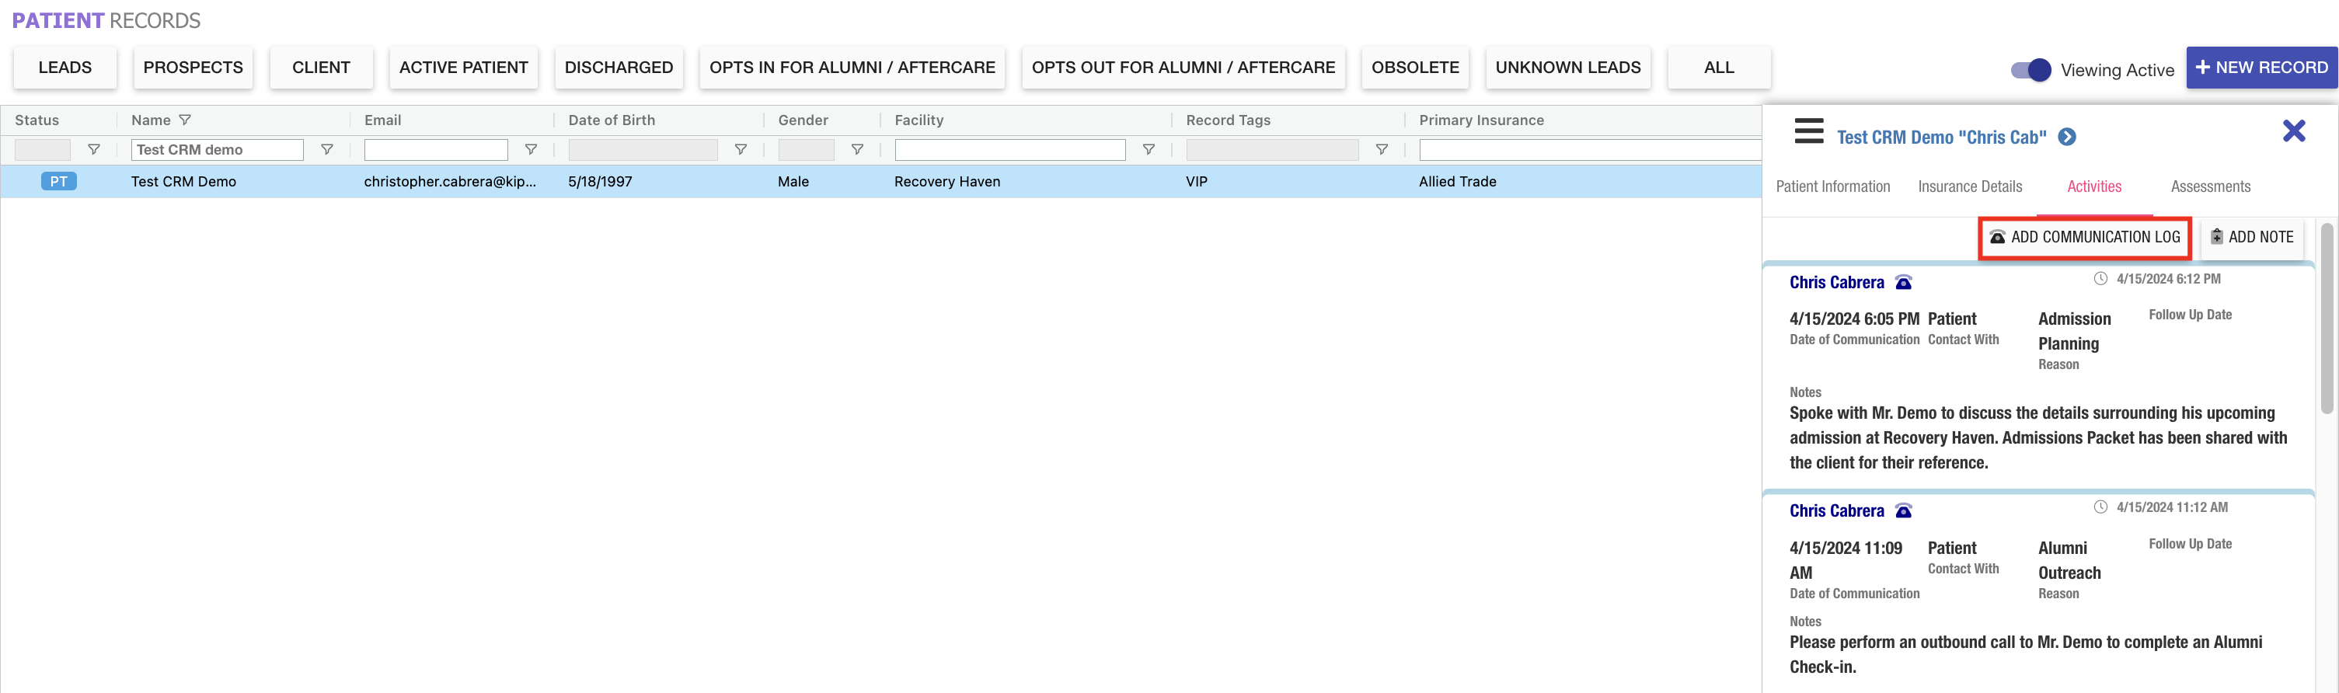
Task: Open the hamburger menu in patient panel
Action: pos(1807,132)
